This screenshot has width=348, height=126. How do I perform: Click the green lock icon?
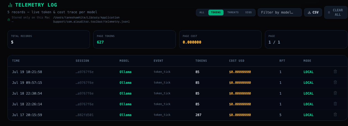(x=9, y=19)
